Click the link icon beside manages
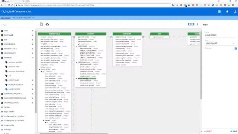The width and height of the screenshot is (238, 134). [2, 130]
